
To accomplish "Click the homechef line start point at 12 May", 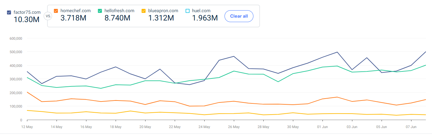I will coord(27,92).
